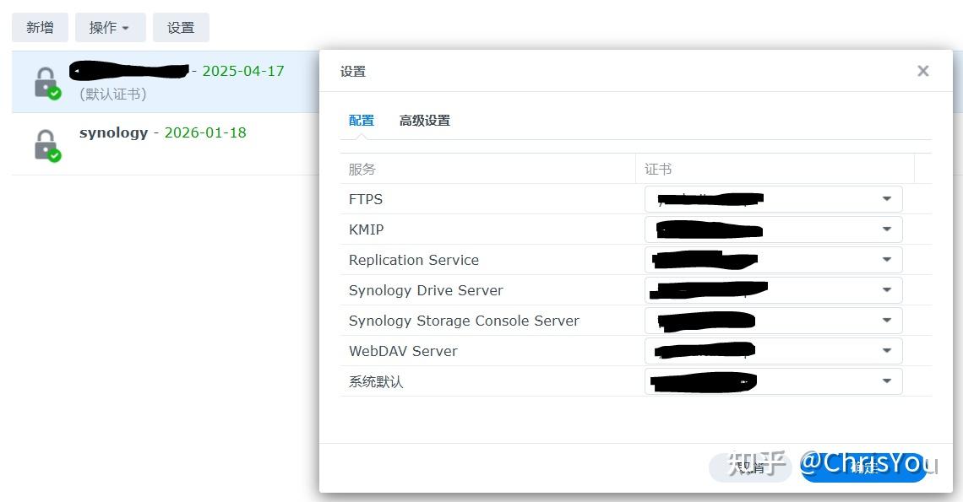Click the 取消 button in the dialog

750,467
